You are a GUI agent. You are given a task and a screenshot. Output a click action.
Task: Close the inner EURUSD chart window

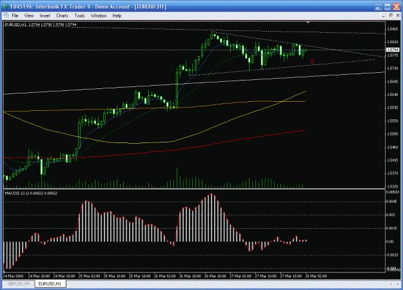coord(397,16)
